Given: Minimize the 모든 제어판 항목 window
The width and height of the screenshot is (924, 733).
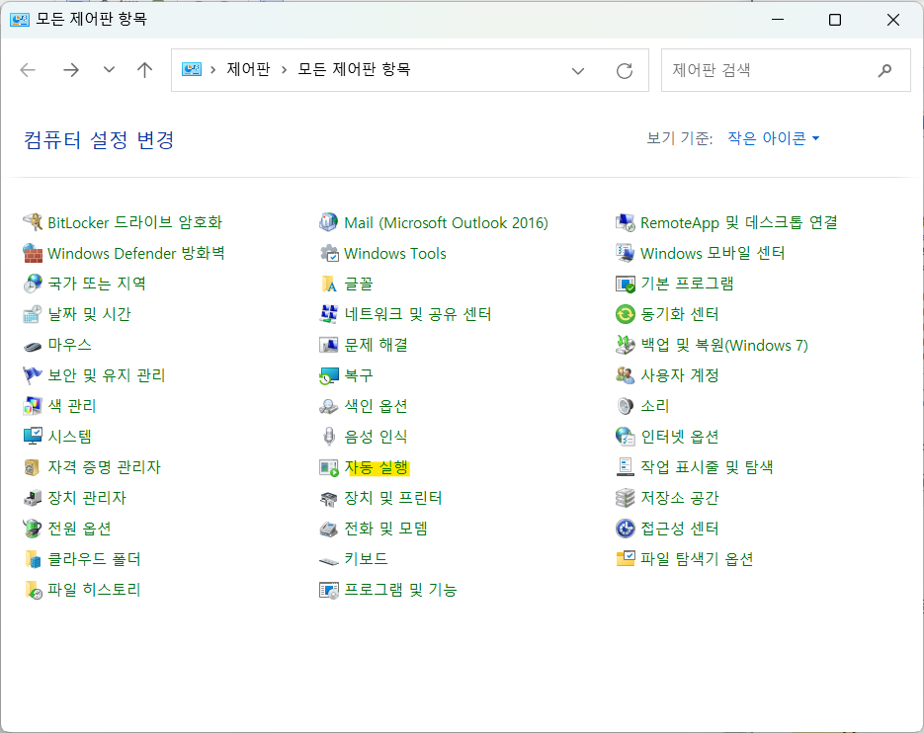Looking at the screenshot, I should point(778,20).
